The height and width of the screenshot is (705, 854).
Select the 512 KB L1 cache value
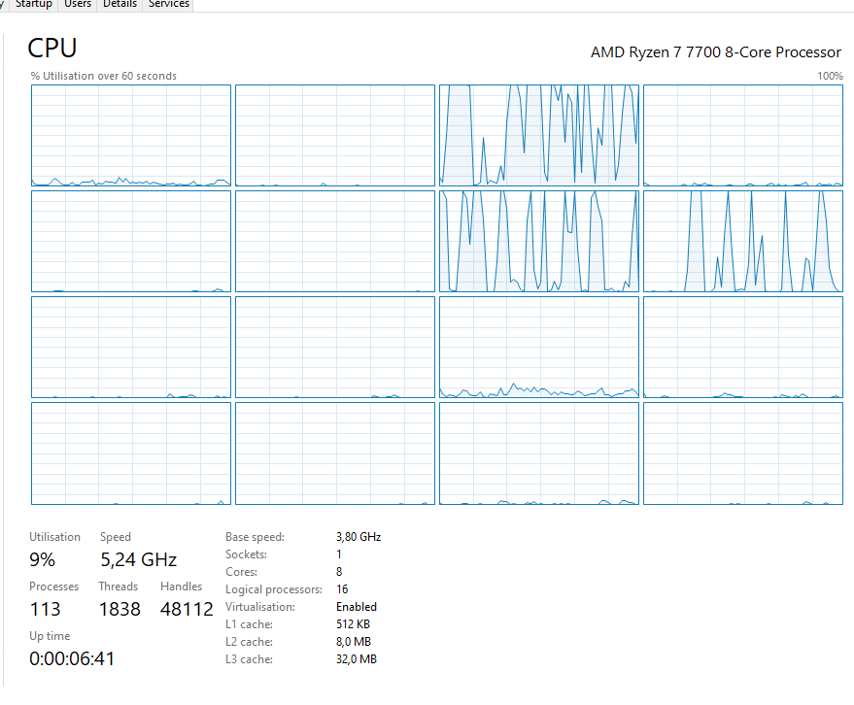pos(353,623)
